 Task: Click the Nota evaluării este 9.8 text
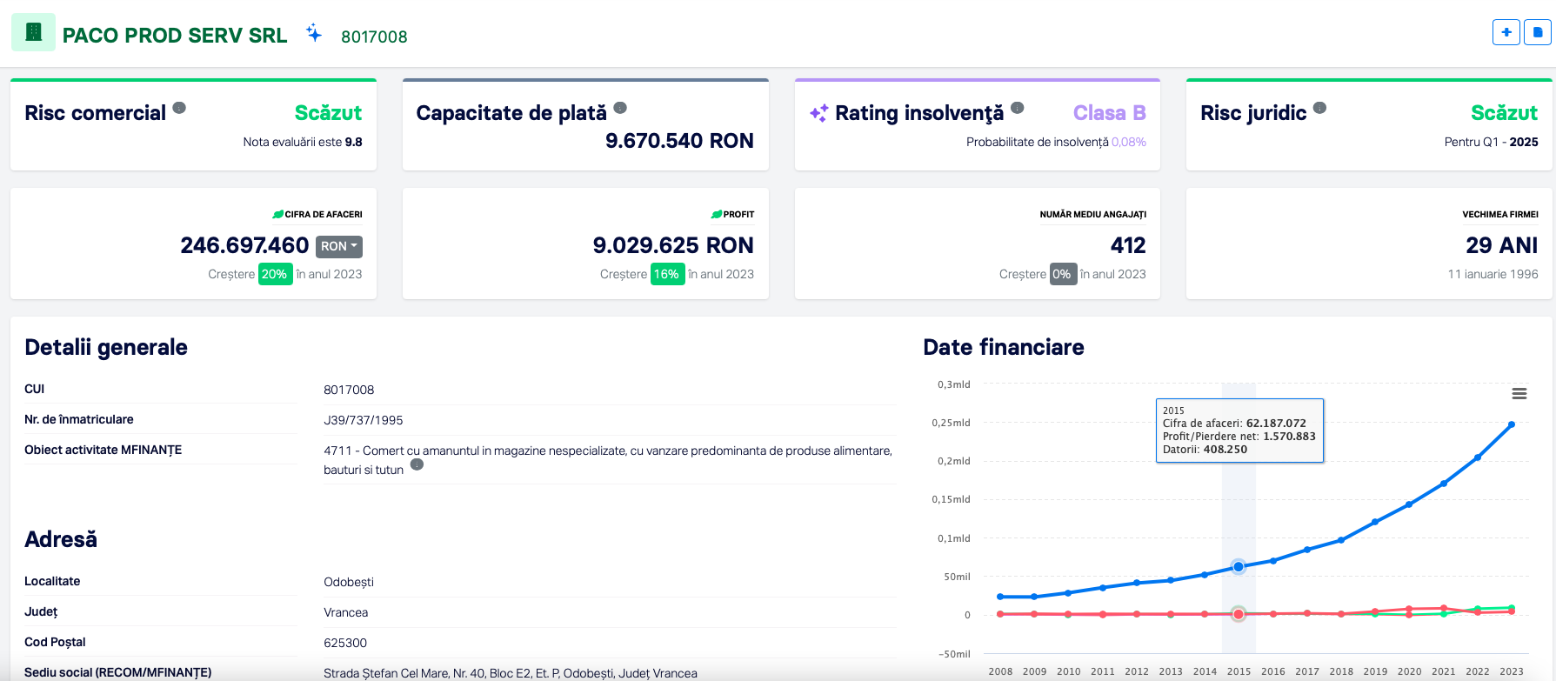pyautogui.click(x=303, y=142)
